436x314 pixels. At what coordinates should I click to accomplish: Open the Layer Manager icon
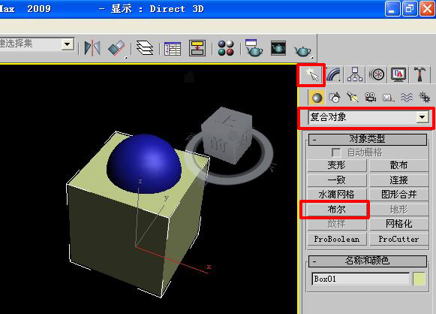(x=145, y=48)
